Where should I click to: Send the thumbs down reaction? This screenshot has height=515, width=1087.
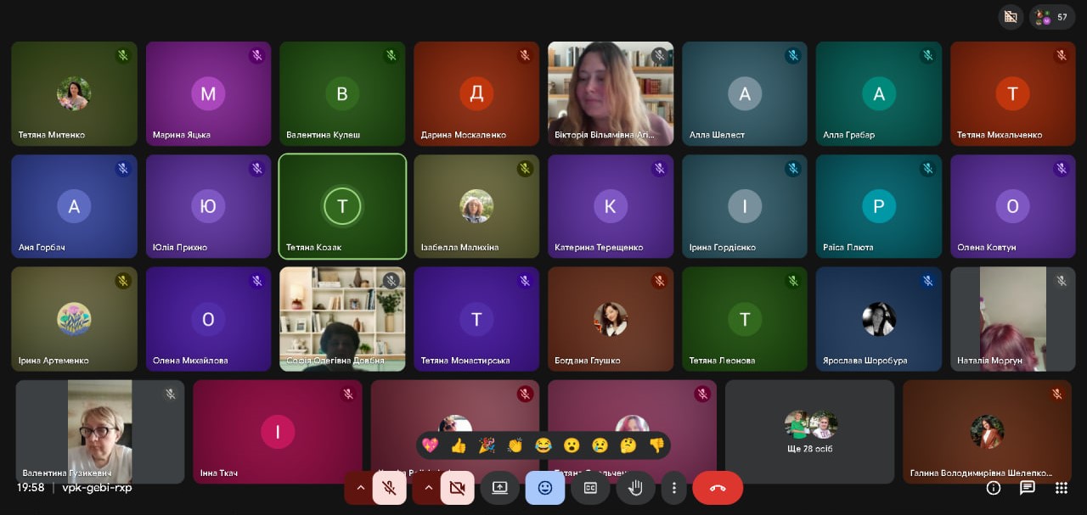656,445
